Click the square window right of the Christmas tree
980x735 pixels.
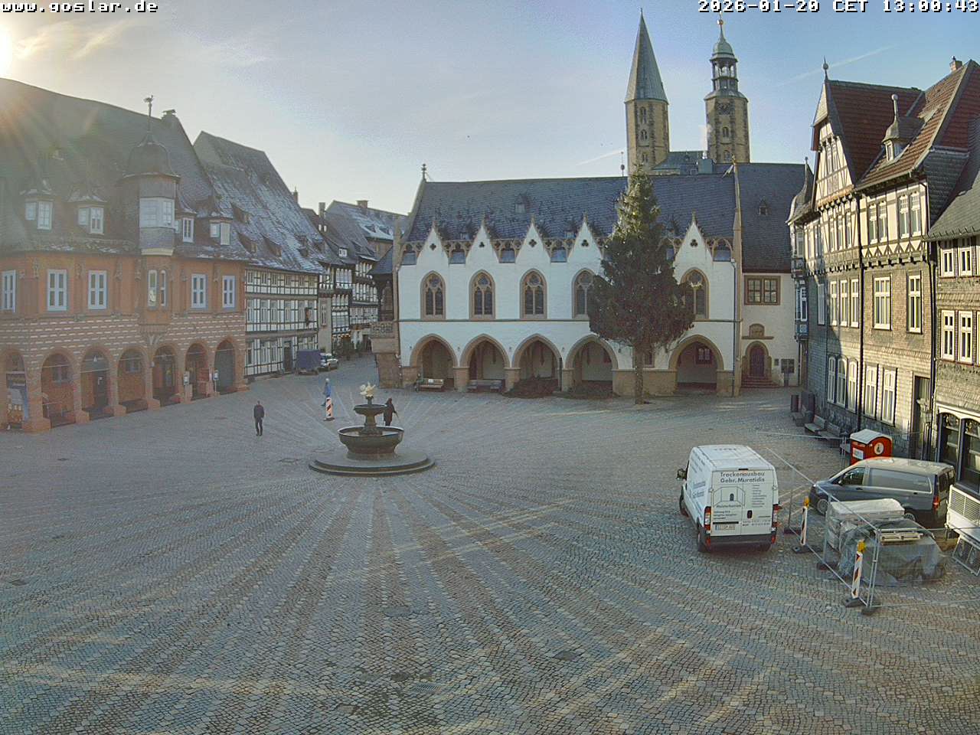pyautogui.click(x=762, y=290)
